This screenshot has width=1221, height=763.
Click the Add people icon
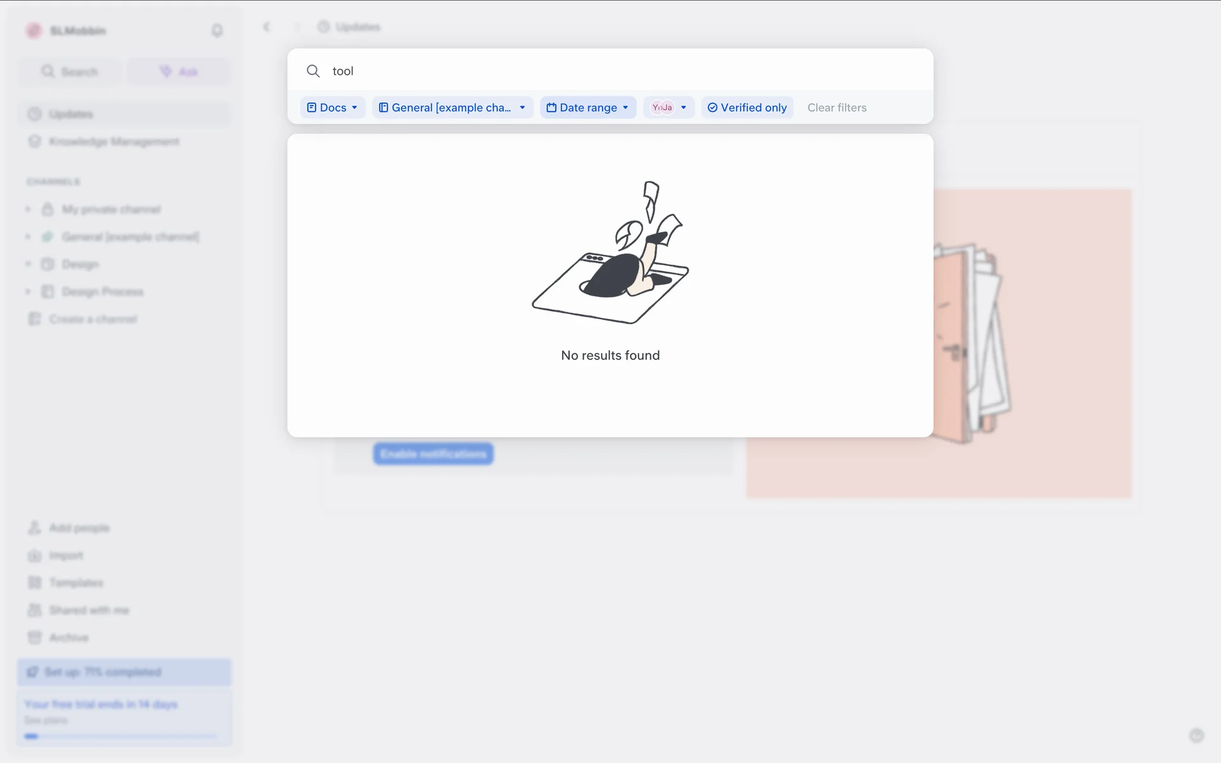(35, 528)
